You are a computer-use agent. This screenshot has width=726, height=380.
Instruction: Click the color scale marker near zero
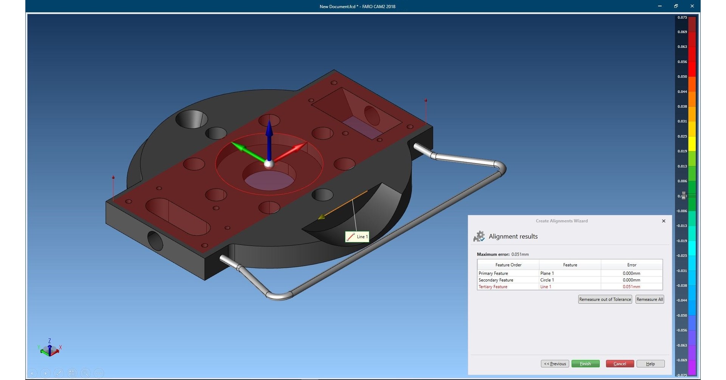tap(683, 195)
